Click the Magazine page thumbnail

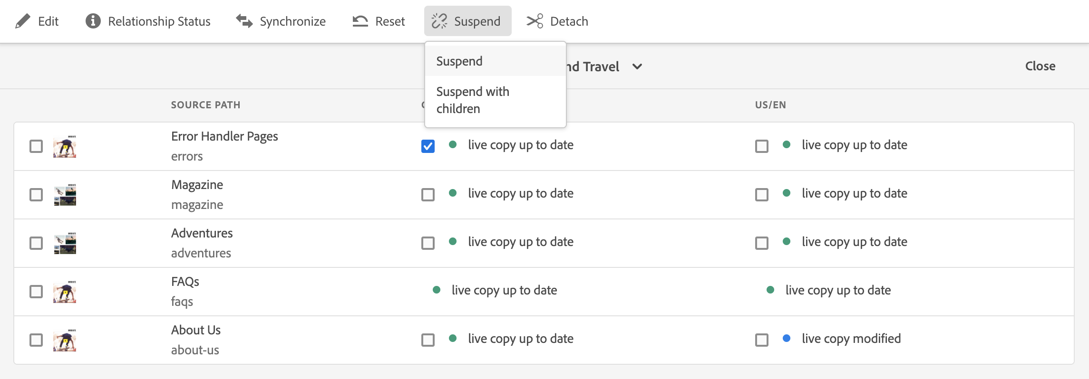coord(65,195)
